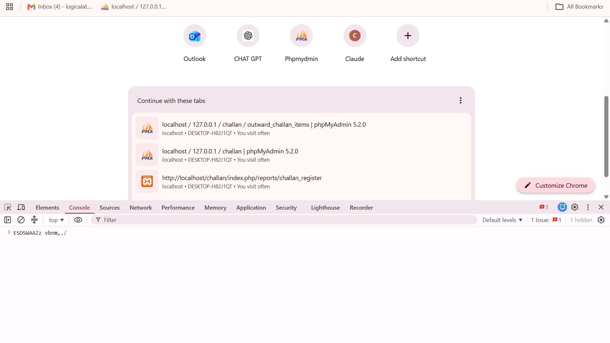Open DevTools settings gear in tab bar
This screenshot has height=343, width=610.
575,207
